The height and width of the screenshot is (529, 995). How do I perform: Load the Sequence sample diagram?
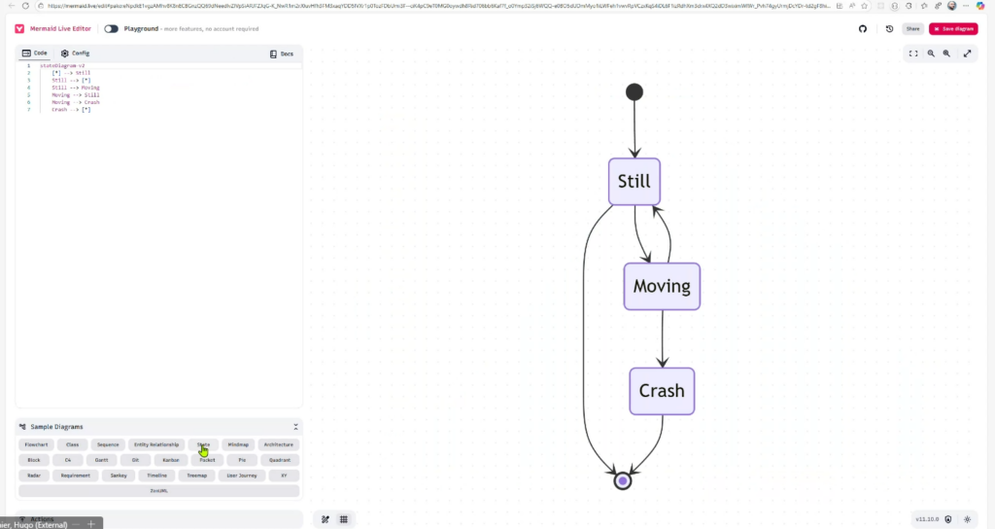pyautogui.click(x=108, y=444)
